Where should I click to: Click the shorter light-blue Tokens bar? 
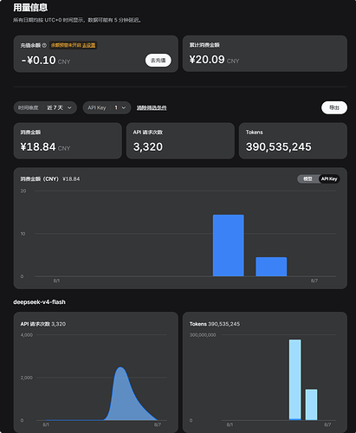point(311,404)
